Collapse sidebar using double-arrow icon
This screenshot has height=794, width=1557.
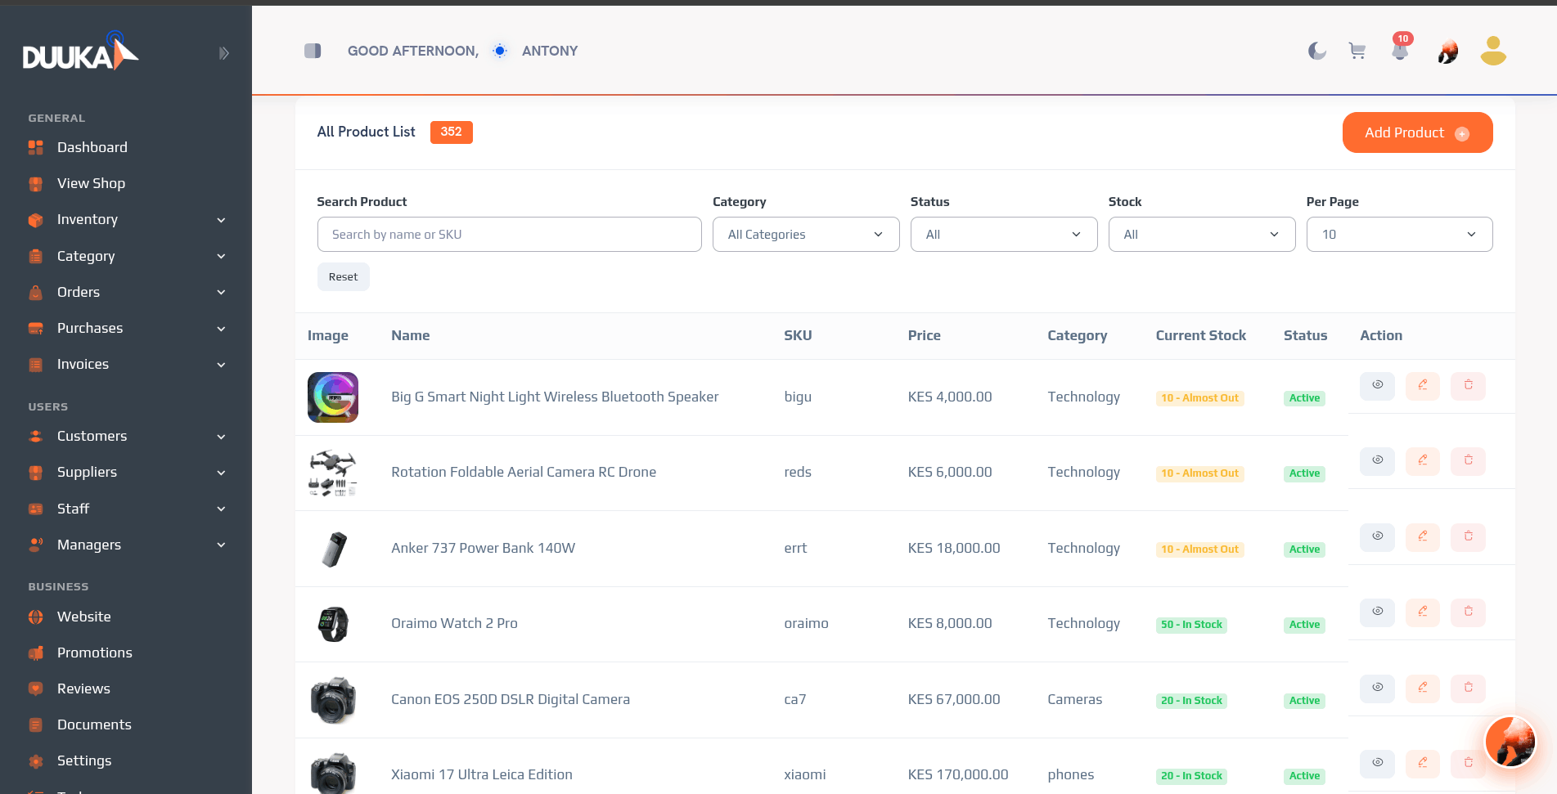[223, 53]
